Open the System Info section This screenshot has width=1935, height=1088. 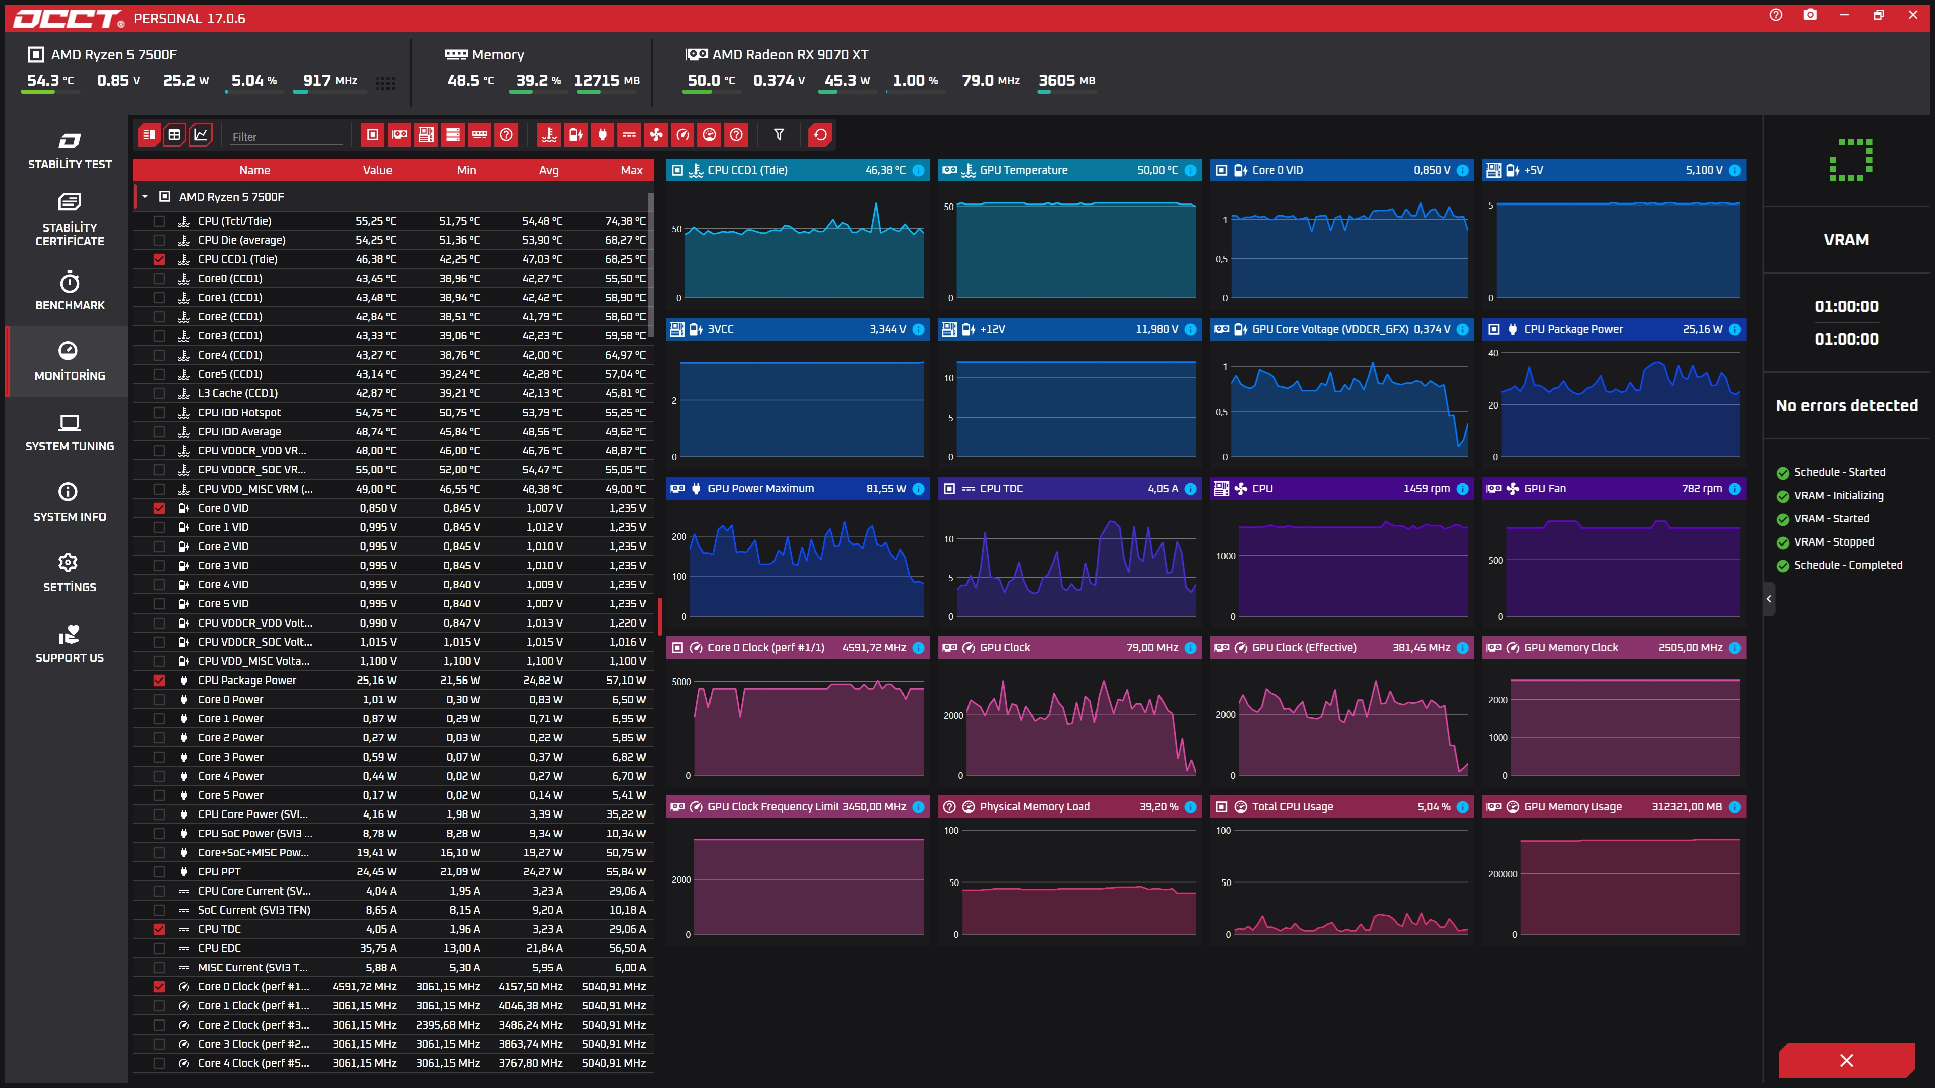[x=69, y=502]
